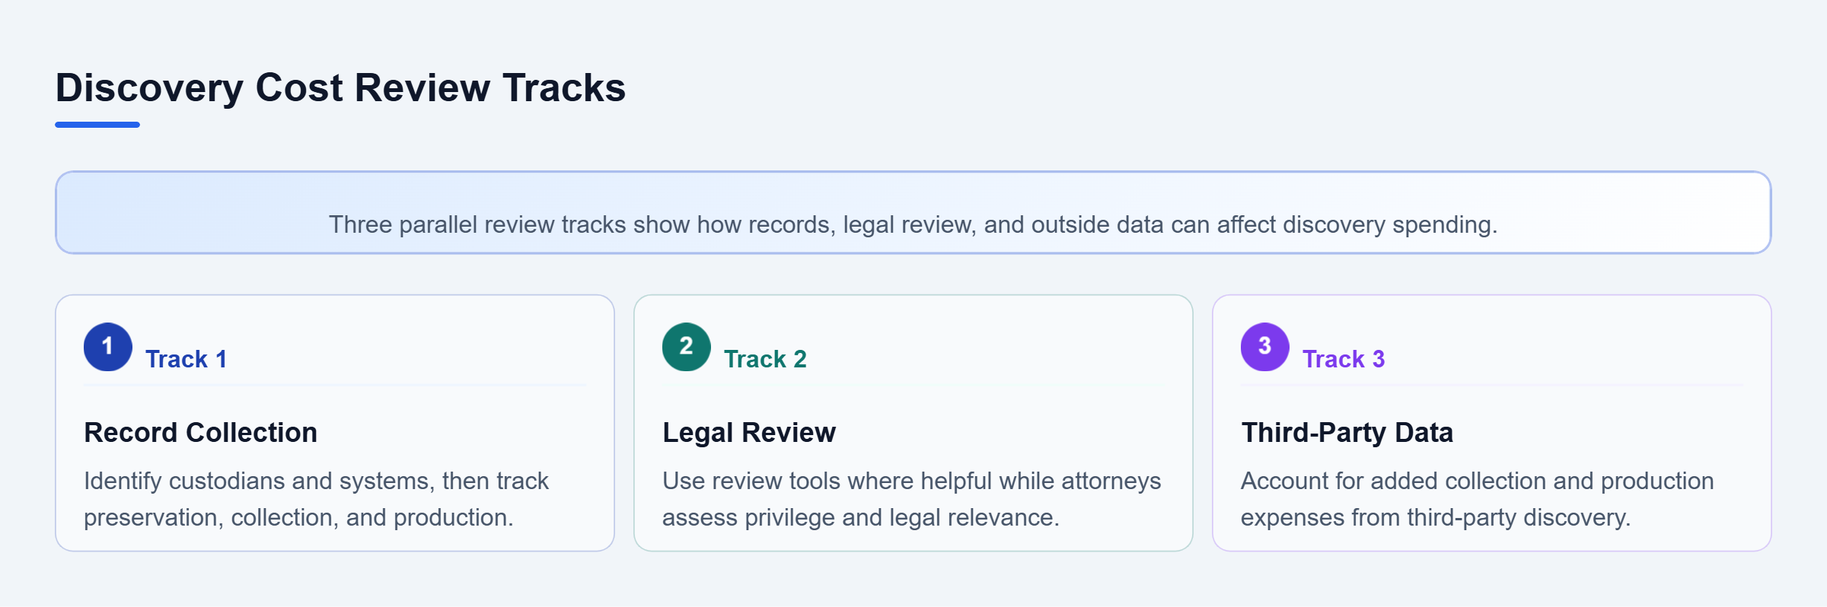
Task: Click the "Legal Review" card heading
Action: [x=749, y=432]
